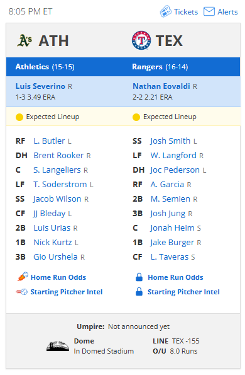This screenshot has height=375, width=245.
Task: Open Athletics Home Run Odds link
Action: [58, 277]
